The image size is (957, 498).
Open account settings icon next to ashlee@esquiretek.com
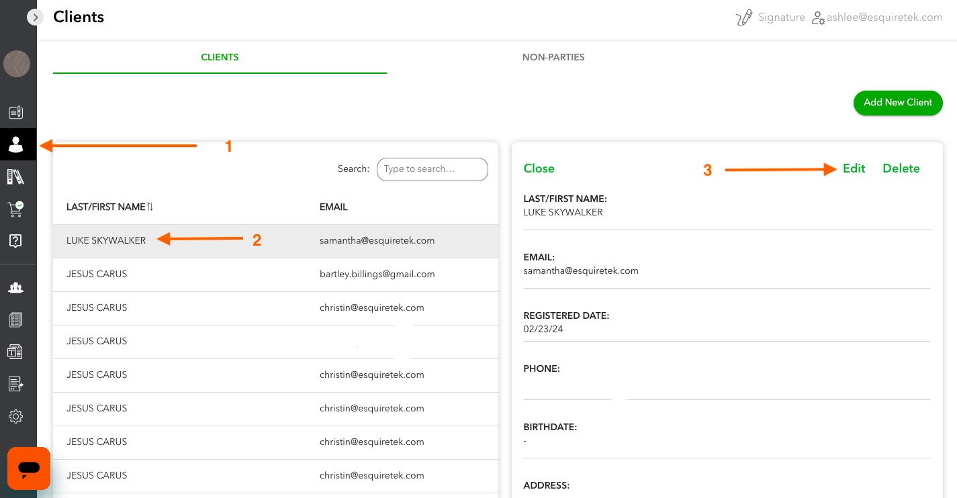coord(818,18)
